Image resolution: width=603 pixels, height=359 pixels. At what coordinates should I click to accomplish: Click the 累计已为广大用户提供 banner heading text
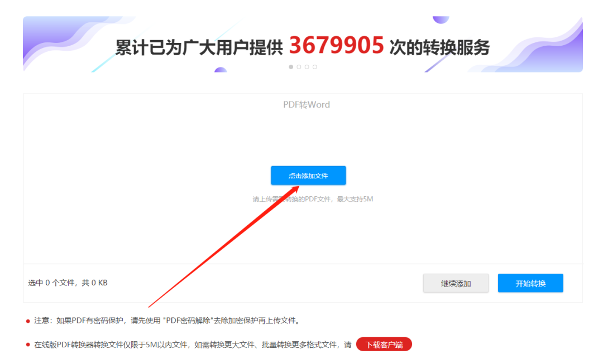coord(199,47)
